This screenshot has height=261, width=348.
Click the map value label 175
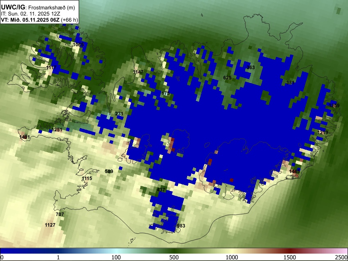[165, 93]
